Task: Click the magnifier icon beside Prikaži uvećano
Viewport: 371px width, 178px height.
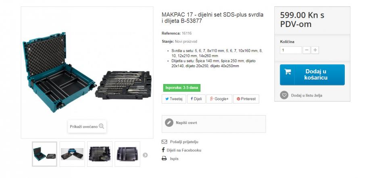Action: pyautogui.click(x=102, y=126)
